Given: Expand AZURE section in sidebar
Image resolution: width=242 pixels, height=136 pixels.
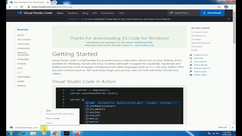Looking at the screenshot, I should pyautogui.click(x=20, y=81).
